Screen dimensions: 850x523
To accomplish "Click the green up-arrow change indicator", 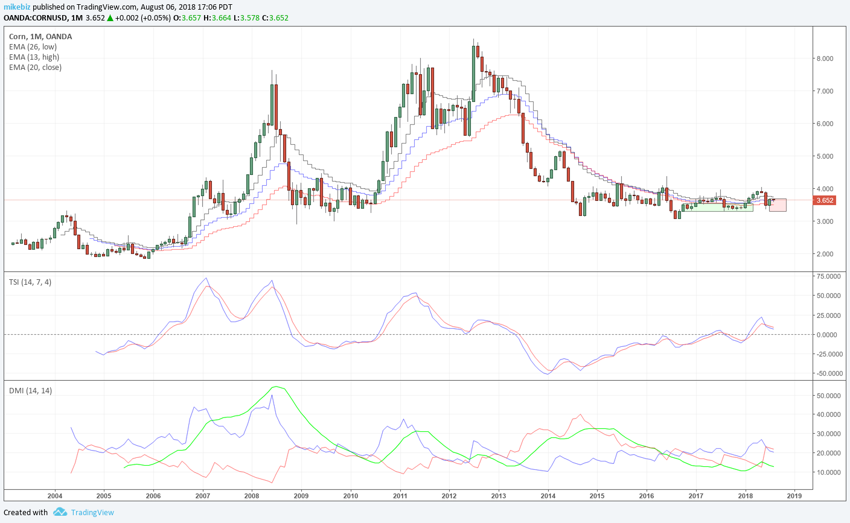I will (110, 17).
